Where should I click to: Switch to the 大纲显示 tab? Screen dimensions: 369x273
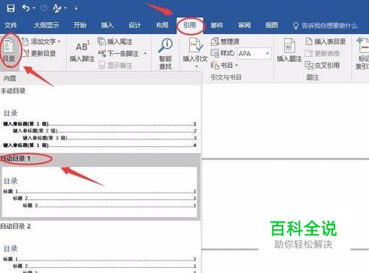tap(46, 25)
